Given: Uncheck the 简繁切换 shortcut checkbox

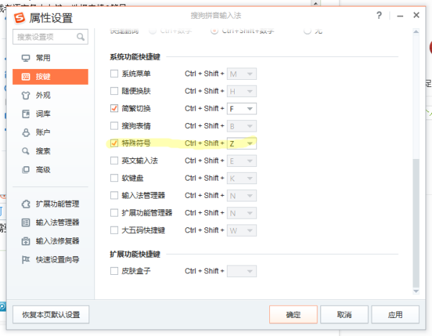Looking at the screenshot, I should [x=114, y=109].
